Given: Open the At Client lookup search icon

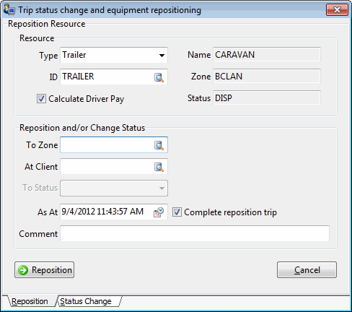Looking at the screenshot, I should pos(159,167).
